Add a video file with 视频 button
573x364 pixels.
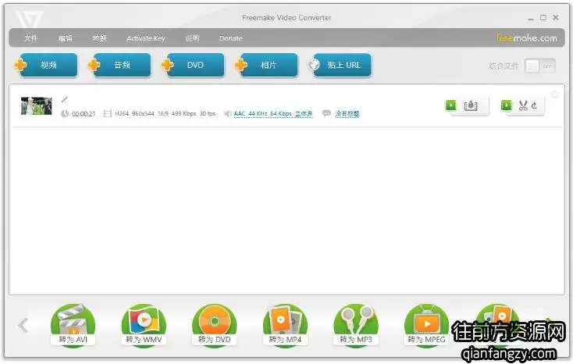(x=47, y=65)
